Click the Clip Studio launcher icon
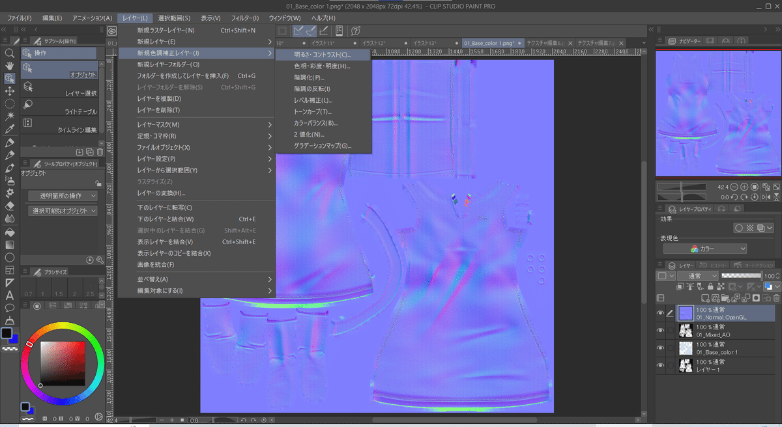The image size is (782, 427). pyautogui.click(x=112, y=31)
